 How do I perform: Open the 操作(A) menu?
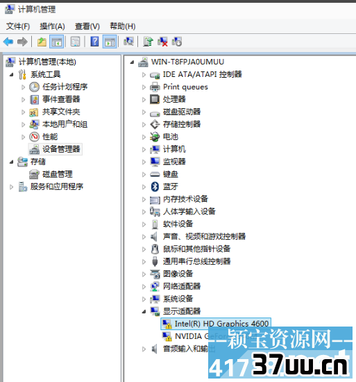click(52, 26)
